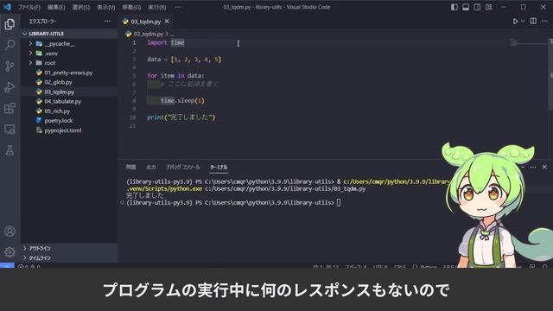The width and height of the screenshot is (553, 311).
Task: Switch to the ターミナル panel tab
Action: 219,167
